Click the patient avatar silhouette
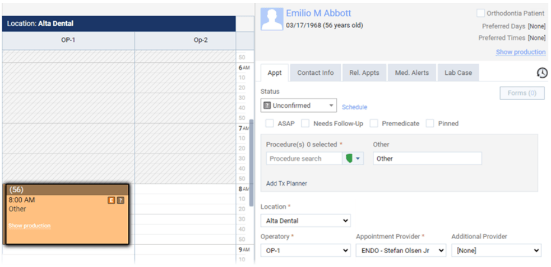 coord(271,19)
